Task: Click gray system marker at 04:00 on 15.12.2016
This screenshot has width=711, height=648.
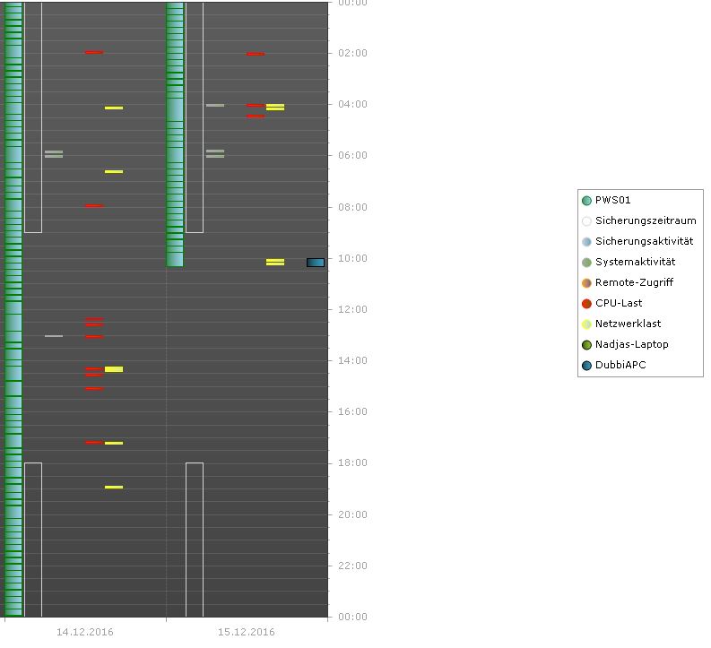Action: pos(215,105)
